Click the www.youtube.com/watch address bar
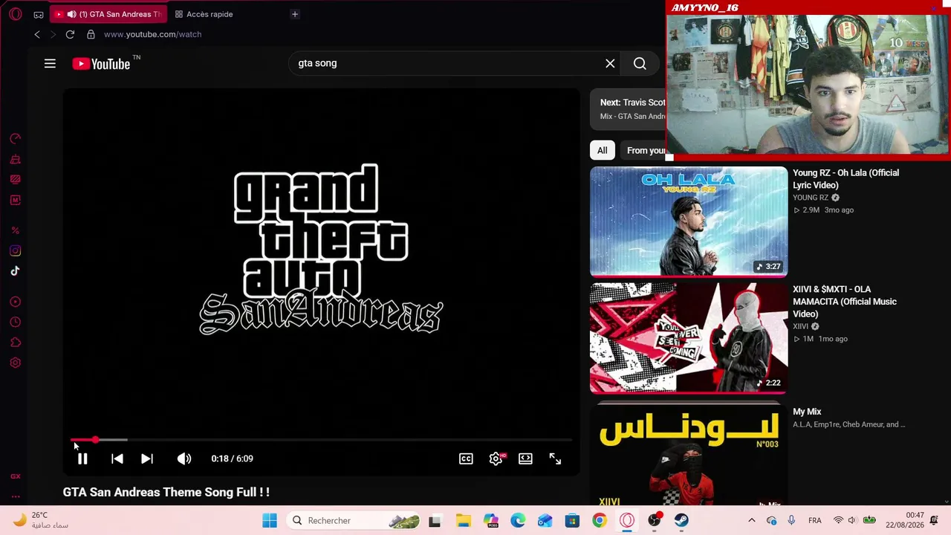Viewport: 951px width, 535px height. pyautogui.click(x=152, y=34)
